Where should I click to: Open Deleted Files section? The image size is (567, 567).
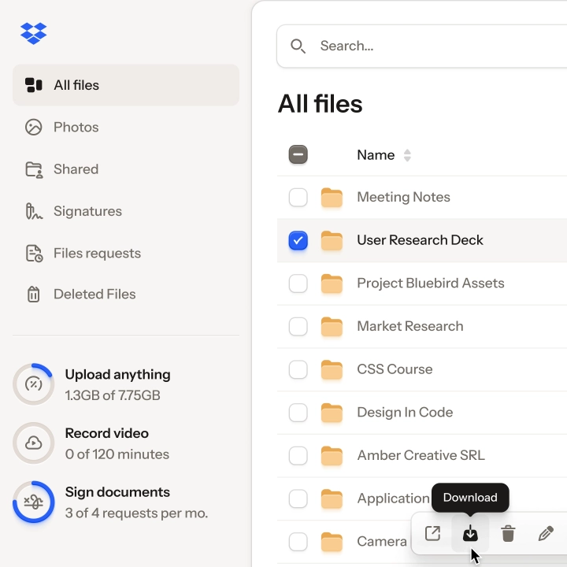(x=126, y=295)
